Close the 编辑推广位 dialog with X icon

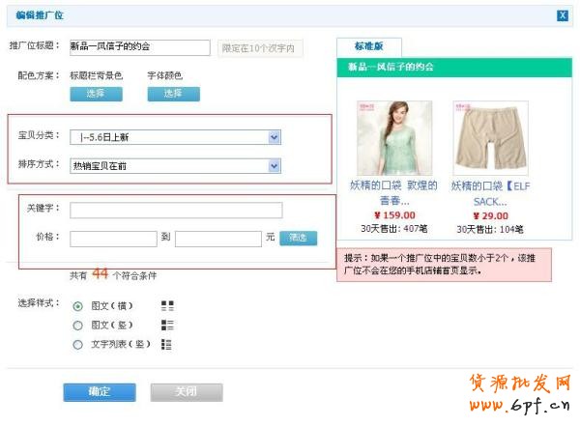tap(563, 14)
